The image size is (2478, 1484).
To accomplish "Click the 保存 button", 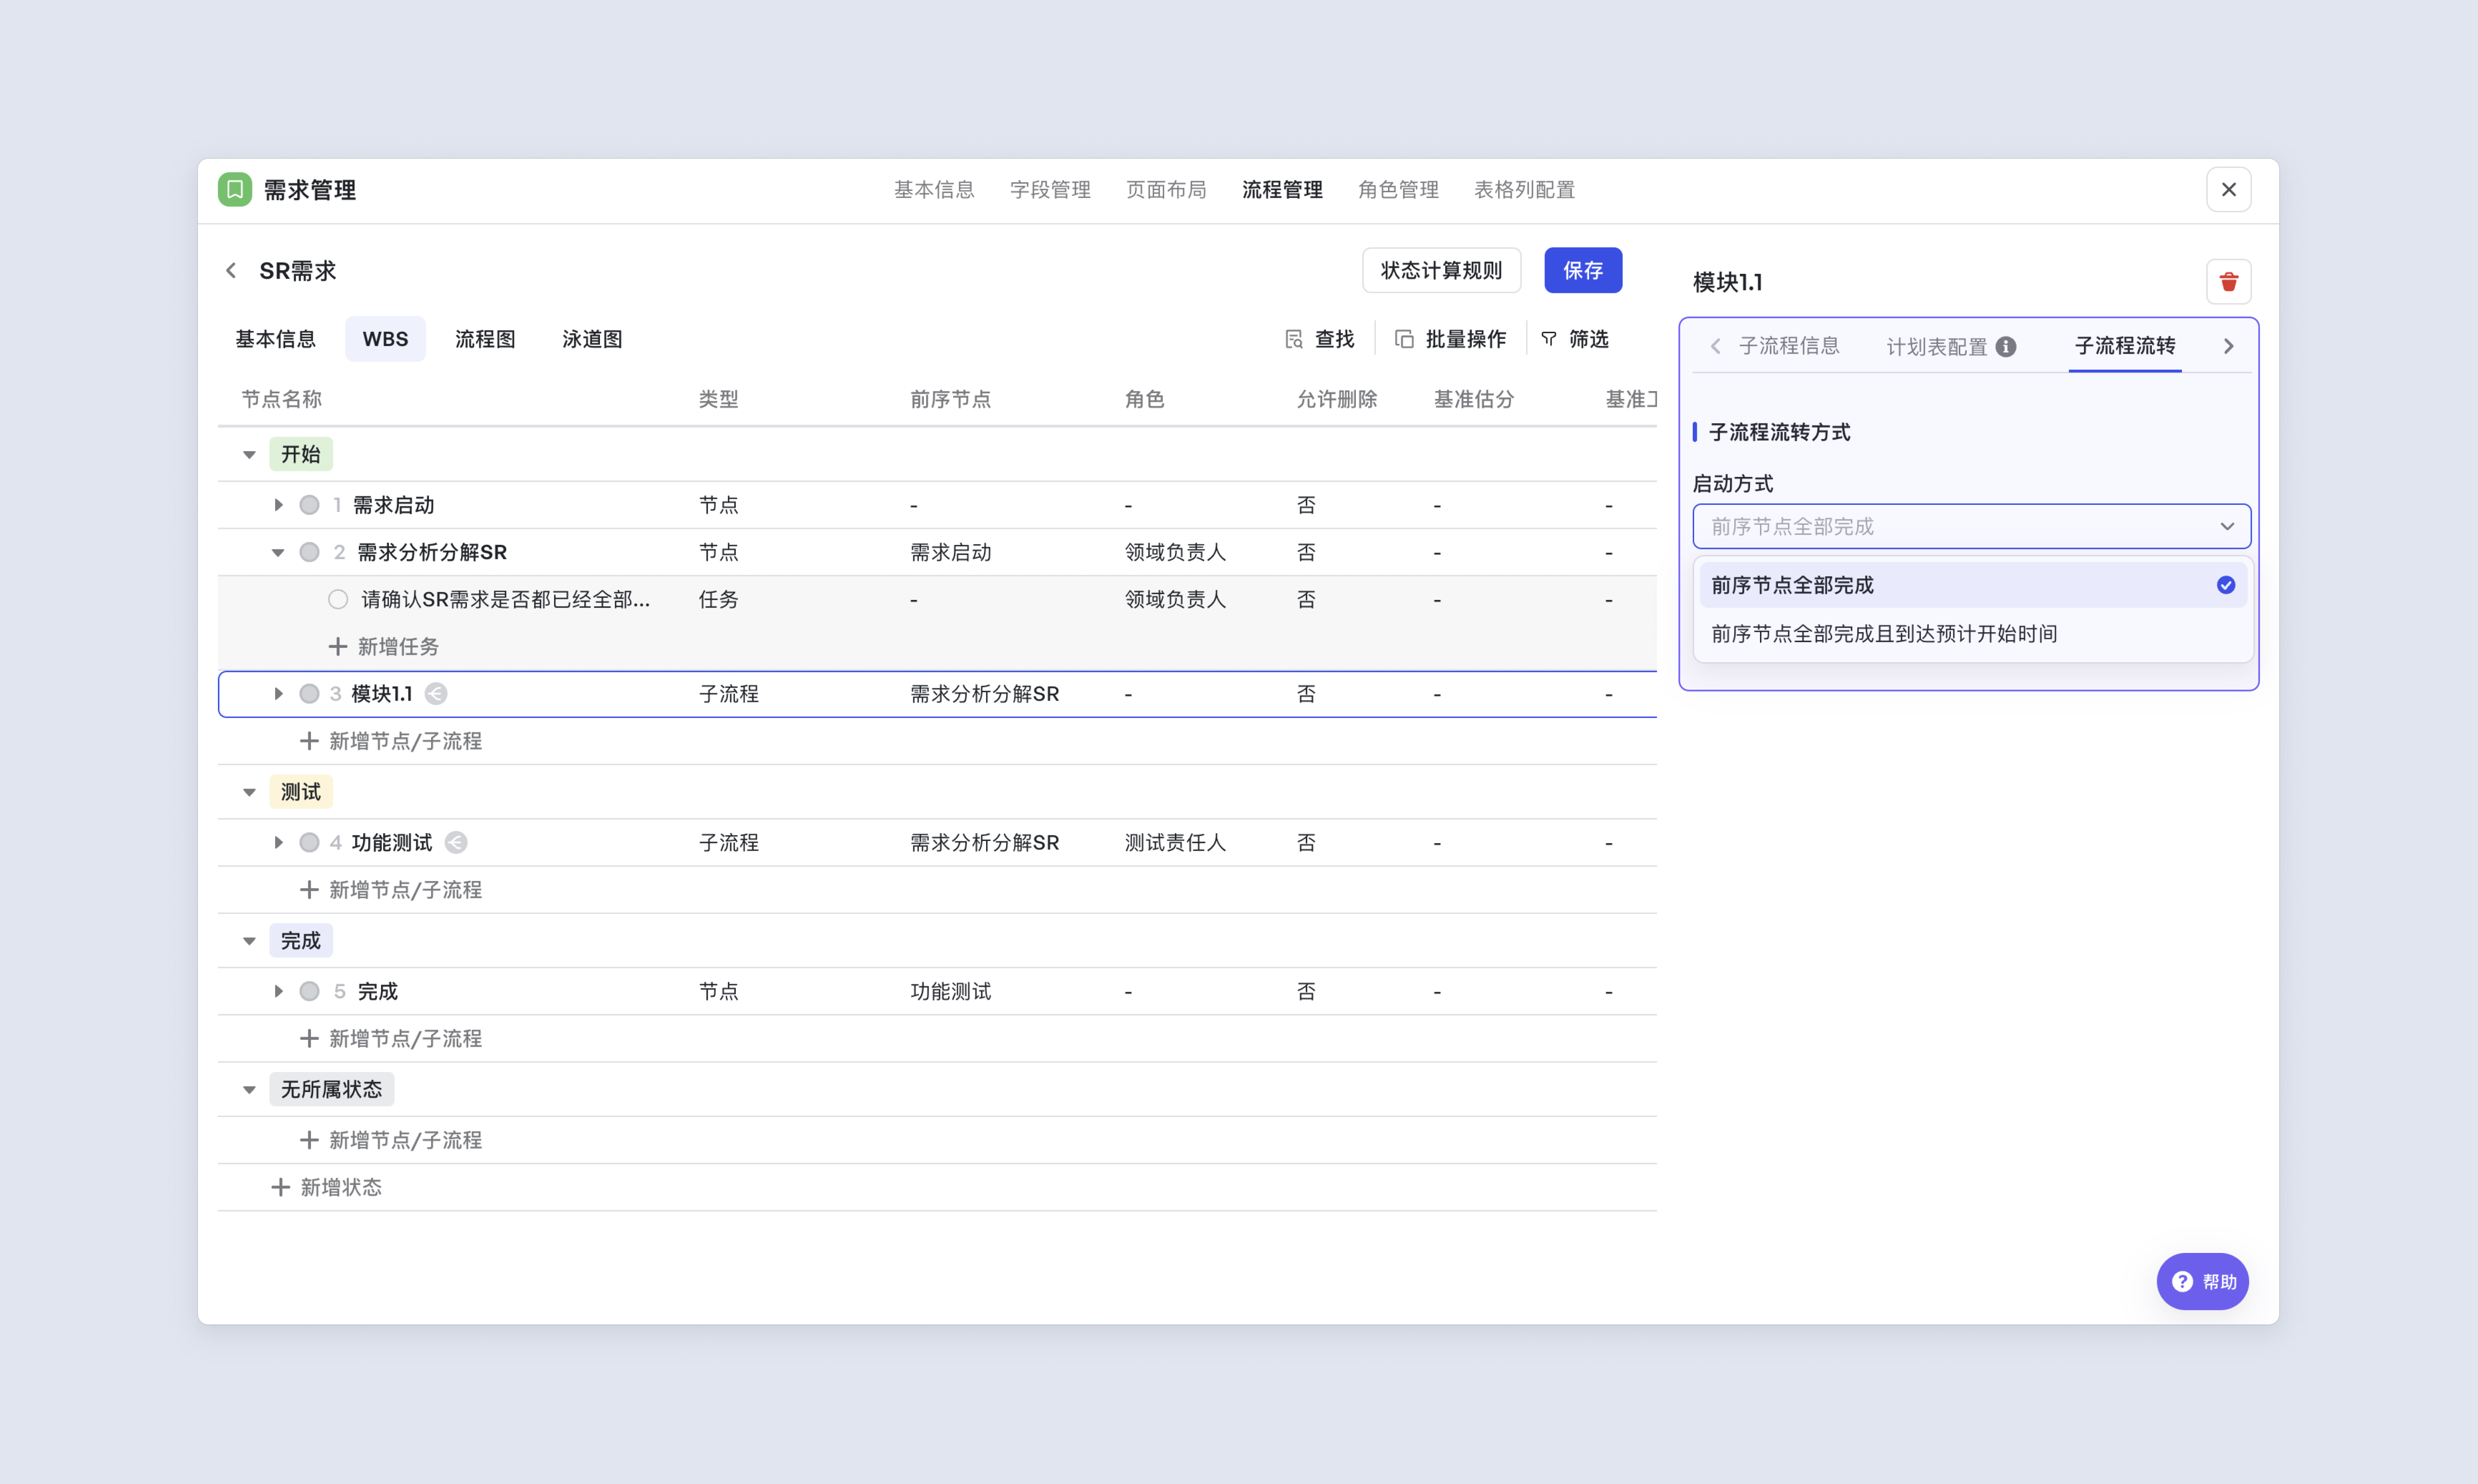I will (x=1583, y=270).
